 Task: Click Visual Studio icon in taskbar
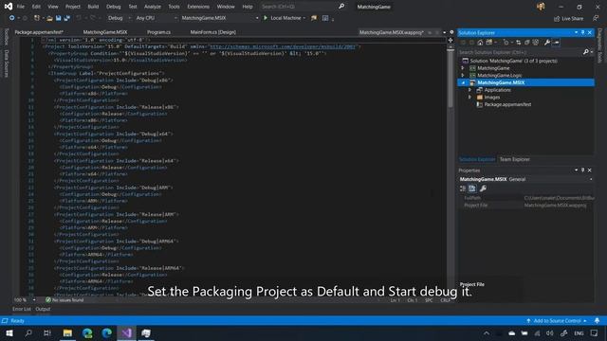tap(126, 332)
